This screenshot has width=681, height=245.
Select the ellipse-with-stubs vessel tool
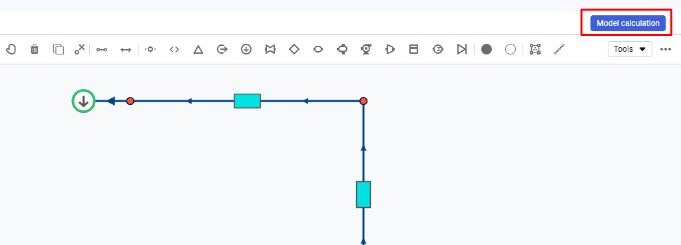(x=342, y=49)
